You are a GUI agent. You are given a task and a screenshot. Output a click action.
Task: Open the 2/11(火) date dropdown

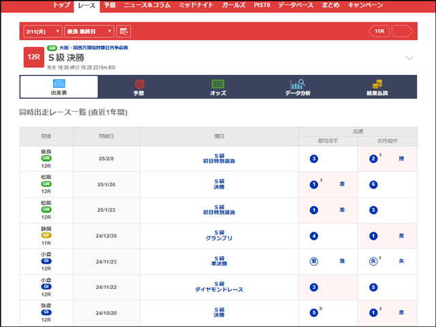42,31
